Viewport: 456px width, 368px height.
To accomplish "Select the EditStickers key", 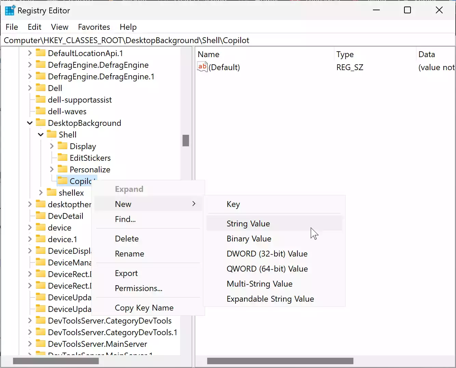I will click(x=90, y=158).
